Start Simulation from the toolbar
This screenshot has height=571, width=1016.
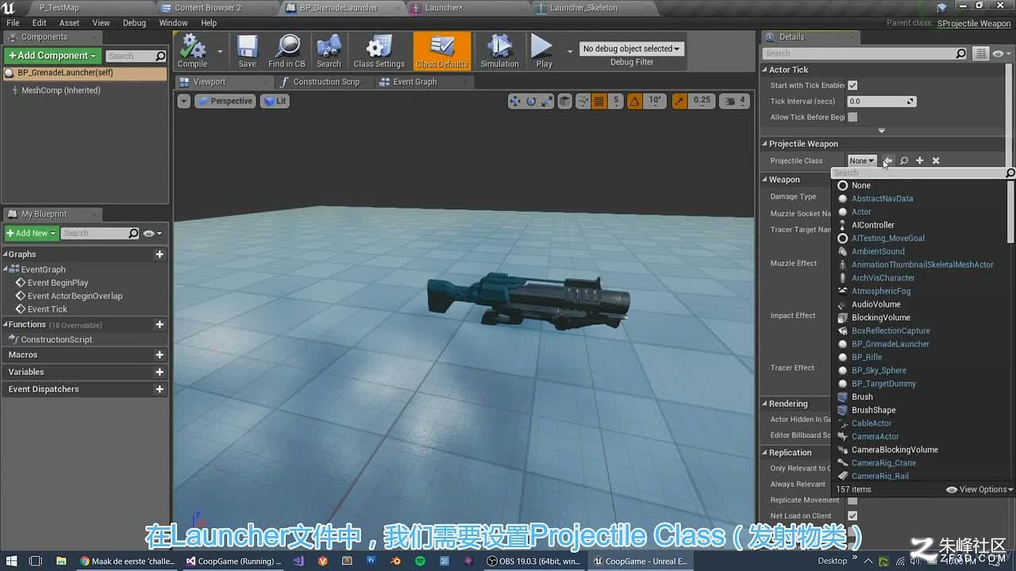(x=499, y=52)
